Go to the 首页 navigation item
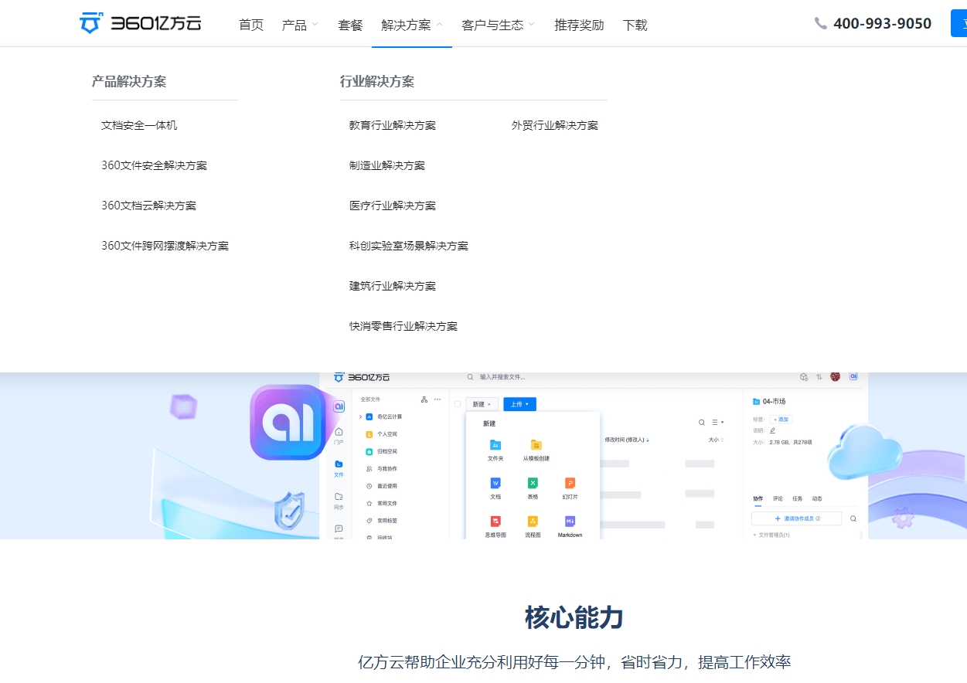The image size is (967, 683). click(251, 25)
